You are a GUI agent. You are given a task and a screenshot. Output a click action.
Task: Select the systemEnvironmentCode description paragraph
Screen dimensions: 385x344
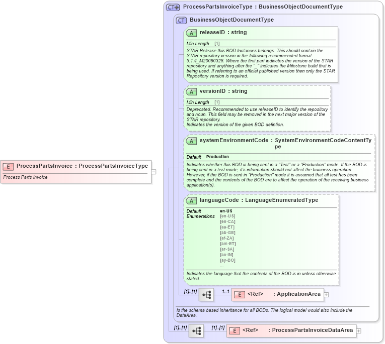[x=277, y=175]
